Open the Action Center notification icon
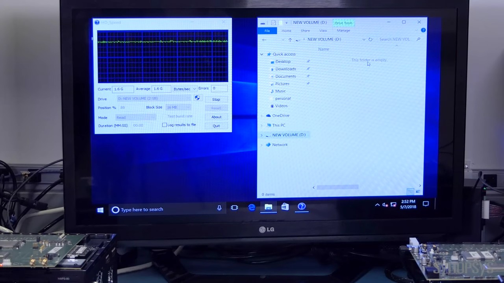The image size is (504, 283). pos(426,204)
